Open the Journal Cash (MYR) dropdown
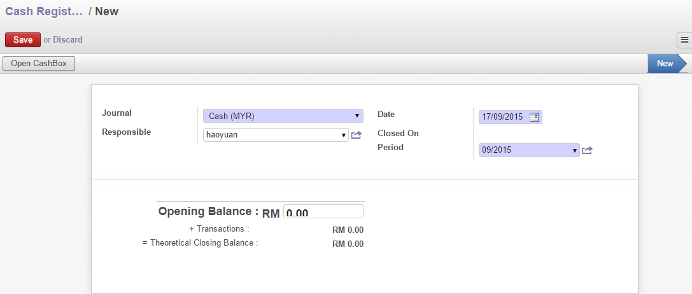 [283, 116]
